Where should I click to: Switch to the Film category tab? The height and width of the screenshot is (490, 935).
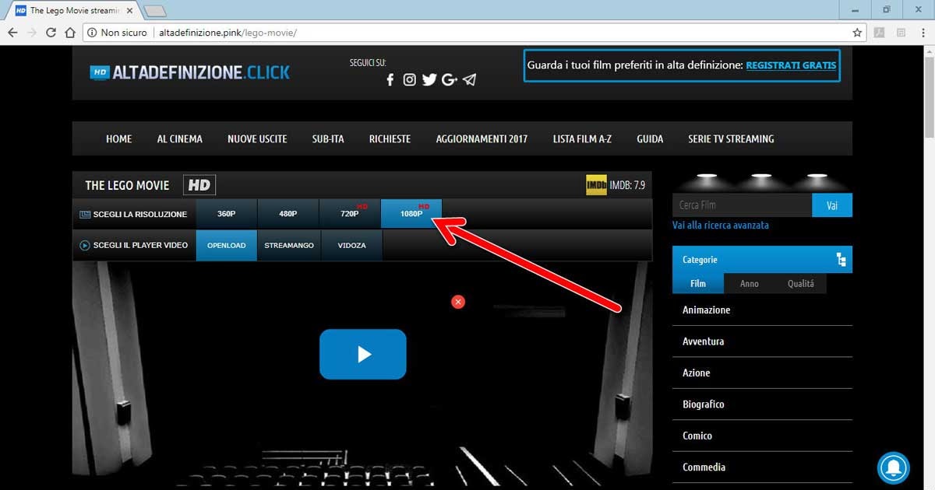coord(698,283)
